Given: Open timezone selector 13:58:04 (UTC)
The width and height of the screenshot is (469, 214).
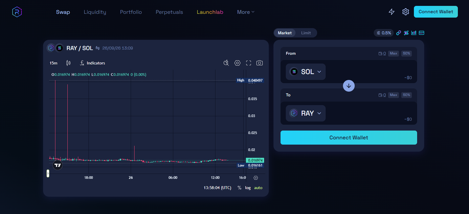Looking at the screenshot, I should click(218, 188).
